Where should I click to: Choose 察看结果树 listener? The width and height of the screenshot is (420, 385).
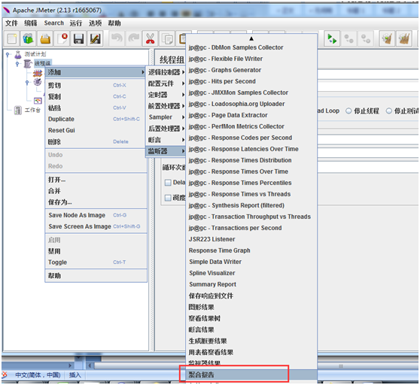251,318
